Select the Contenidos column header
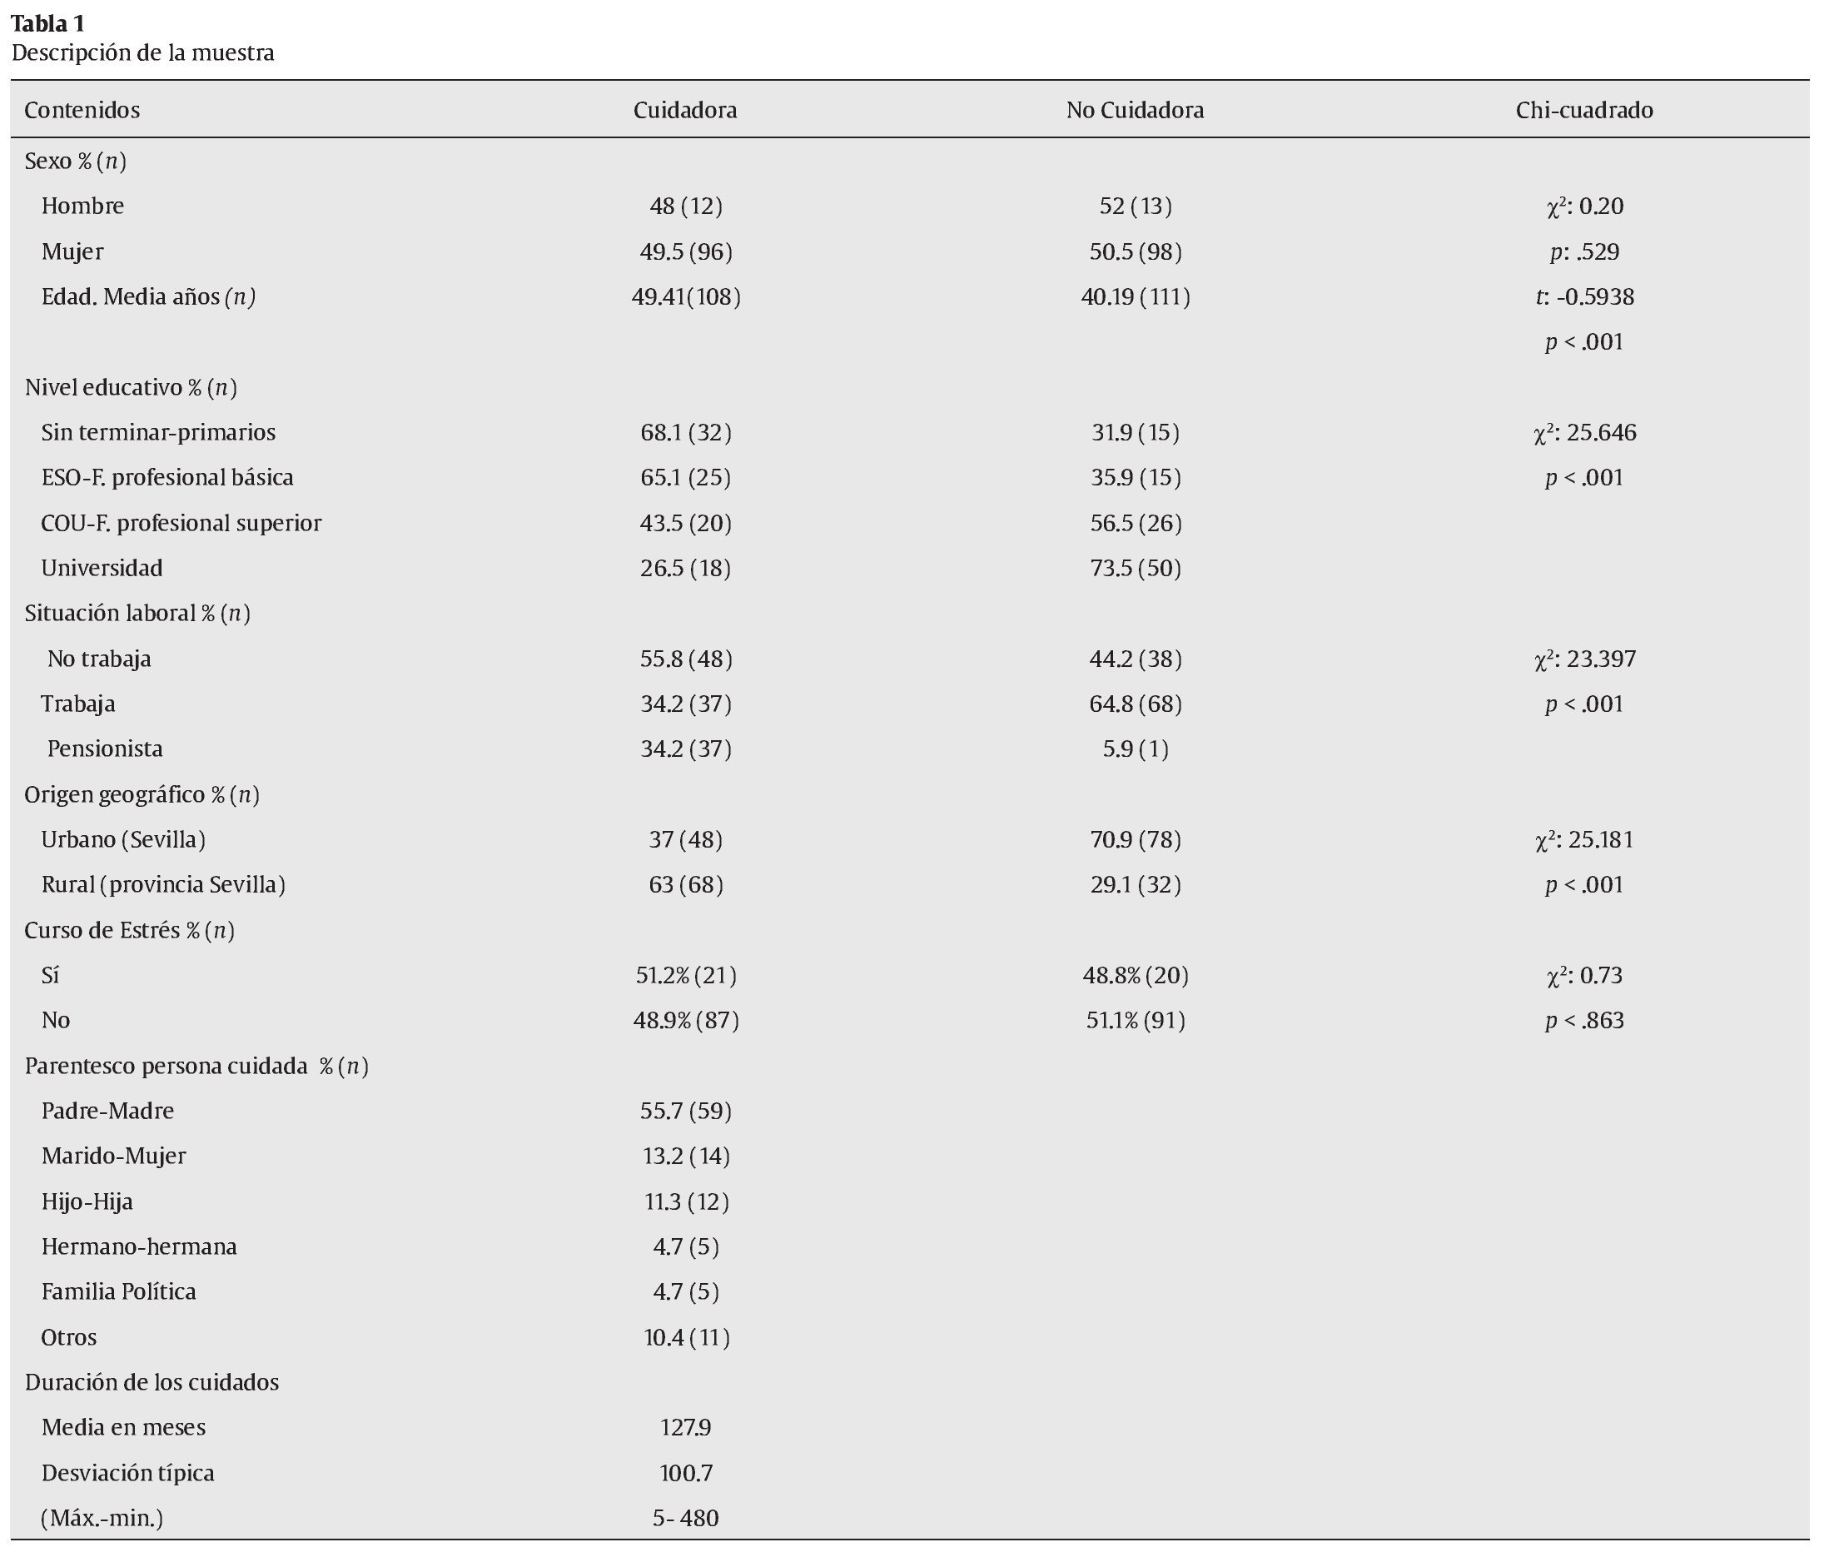The image size is (1824, 1557). 82,110
